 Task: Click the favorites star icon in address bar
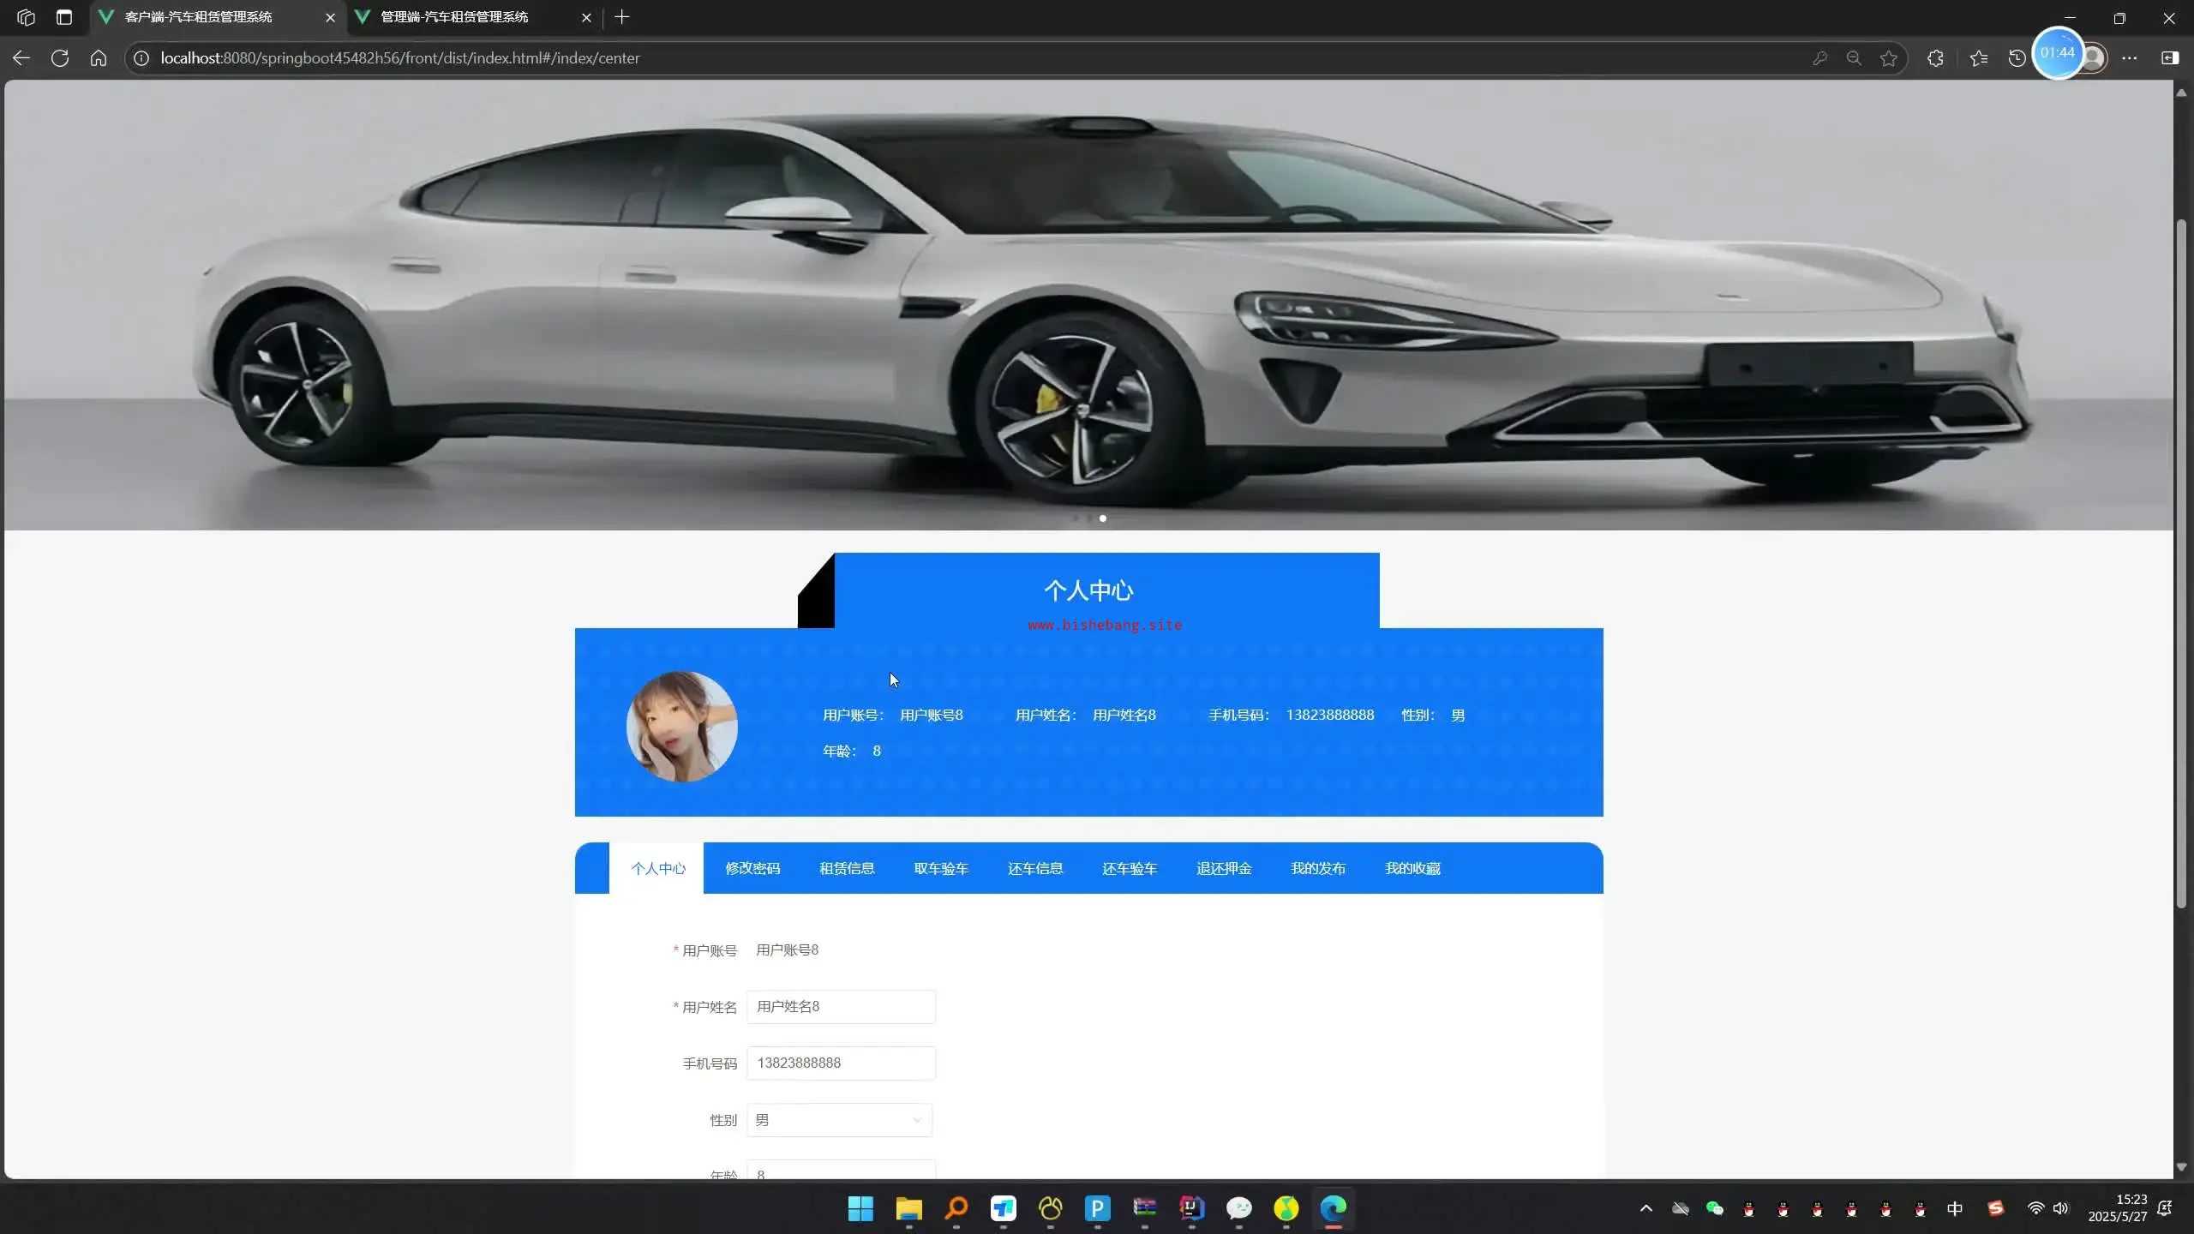[x=1889, y=58]
